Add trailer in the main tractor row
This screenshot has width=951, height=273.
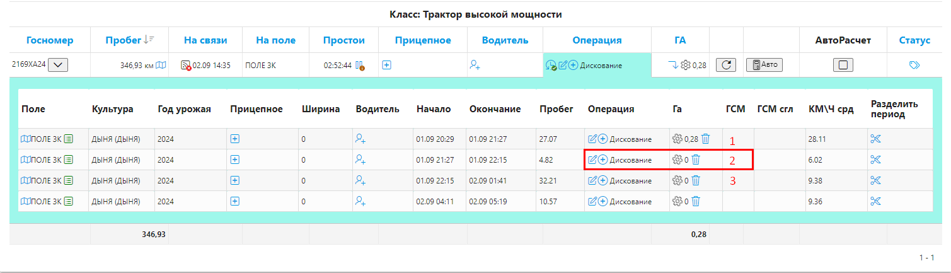point(387,65)
